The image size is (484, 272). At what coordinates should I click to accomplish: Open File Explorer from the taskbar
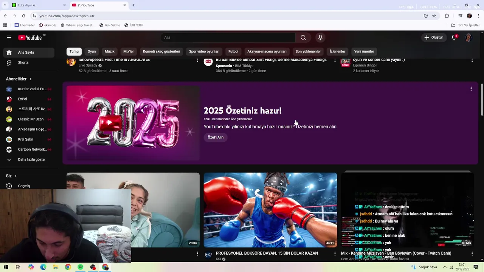(56, 267)
